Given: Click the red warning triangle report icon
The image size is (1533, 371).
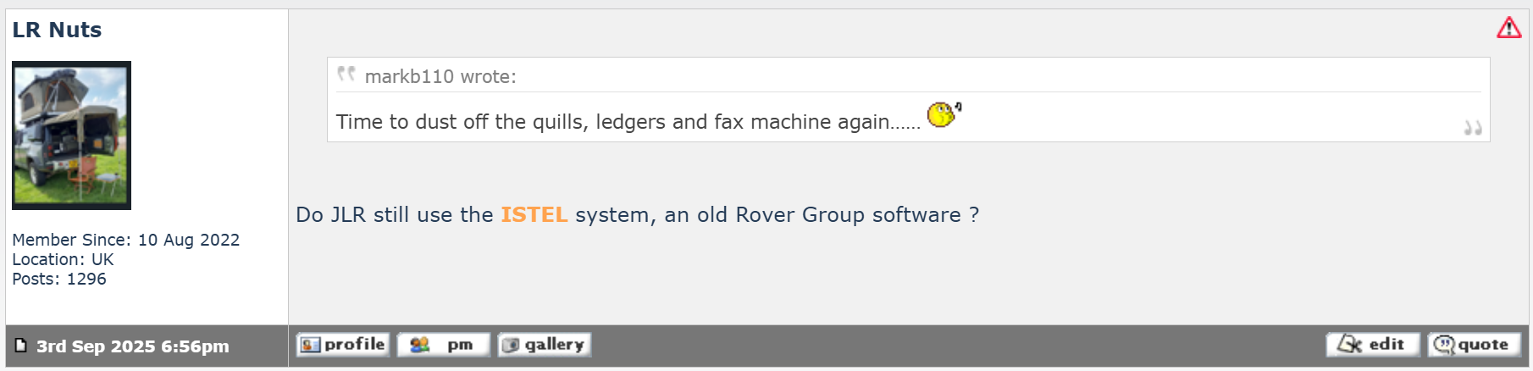Looking at the screenshot, I should pyautogui.click(x=1508, y=28).
